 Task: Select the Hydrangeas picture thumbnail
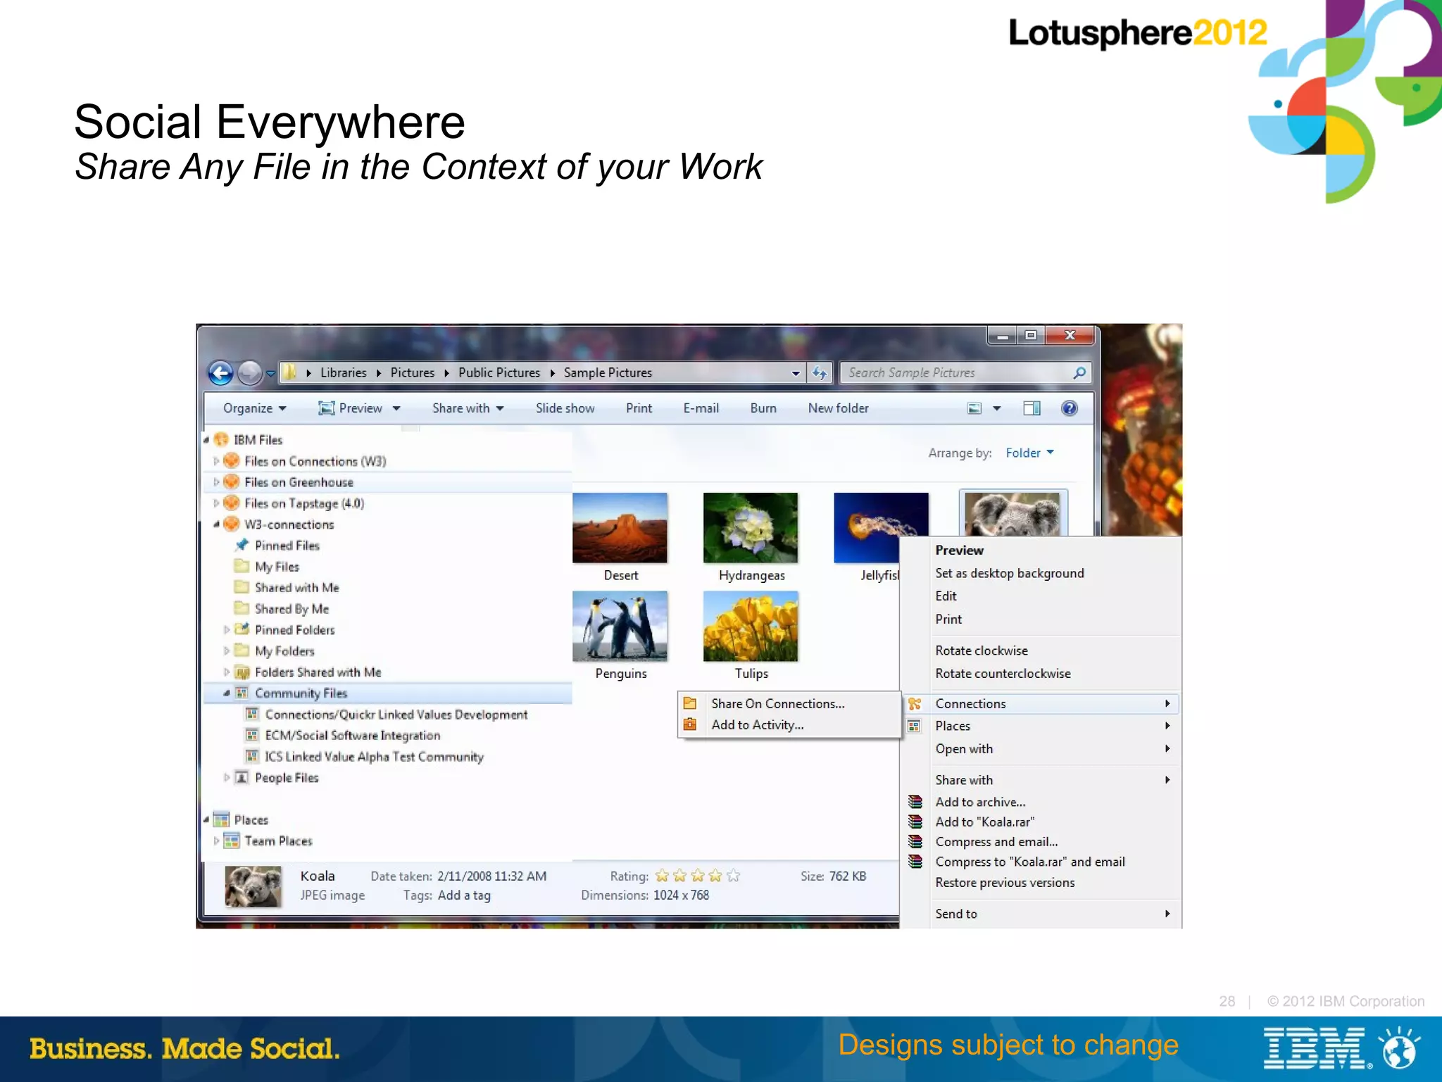click(751, 528)
